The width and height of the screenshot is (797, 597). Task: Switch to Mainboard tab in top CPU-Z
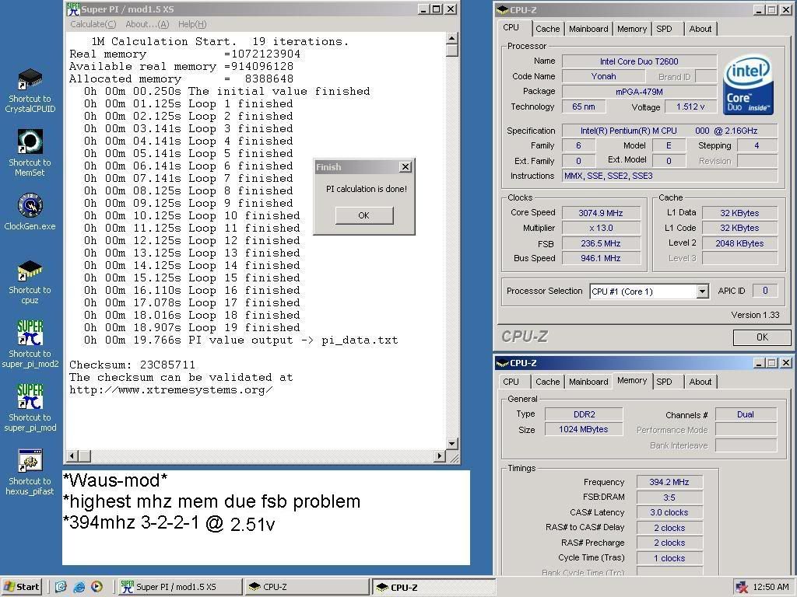pos(588,29)
